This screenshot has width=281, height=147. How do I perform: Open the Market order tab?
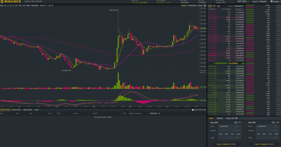coord(220,118)
